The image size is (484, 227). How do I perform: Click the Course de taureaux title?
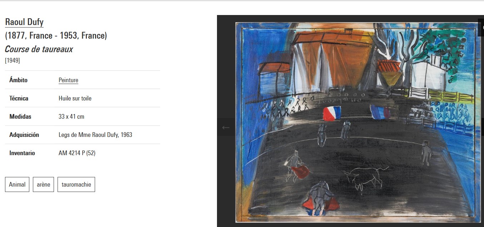click(x=39, y=49)
